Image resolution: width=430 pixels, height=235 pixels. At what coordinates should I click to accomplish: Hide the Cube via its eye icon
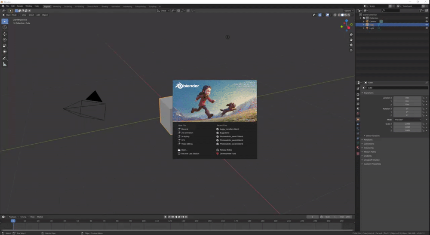coord(427,25)
